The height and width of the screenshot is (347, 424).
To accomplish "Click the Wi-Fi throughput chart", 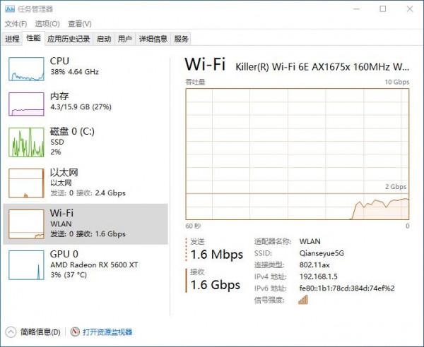I will (298, 154).
